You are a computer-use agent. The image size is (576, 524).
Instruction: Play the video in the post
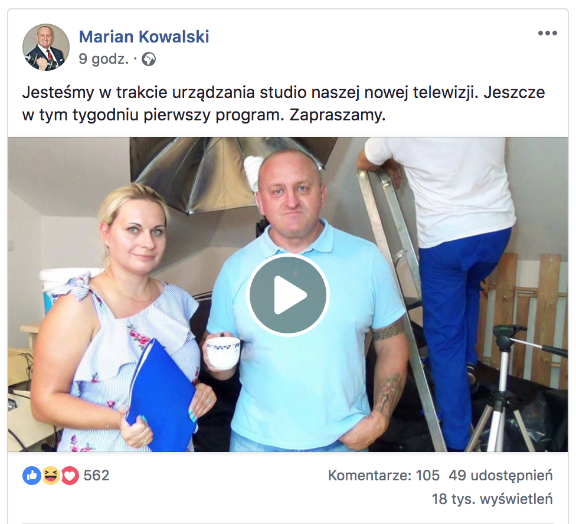click(288, 295)
